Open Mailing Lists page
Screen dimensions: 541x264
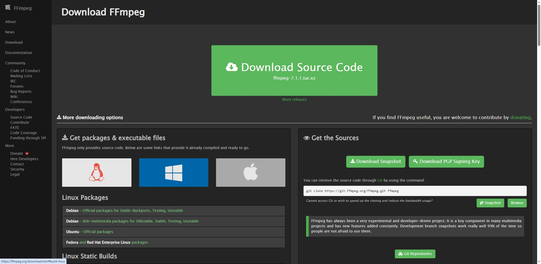coord(21,76)
